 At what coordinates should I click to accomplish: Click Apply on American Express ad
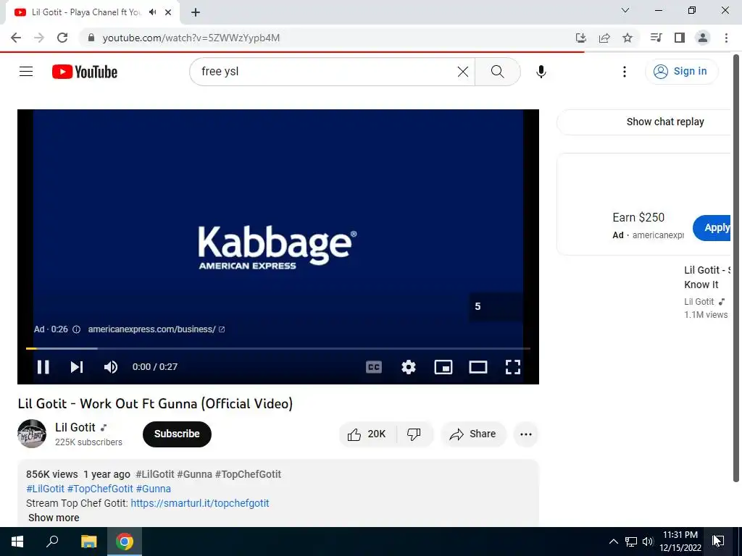tap(713, 227)
